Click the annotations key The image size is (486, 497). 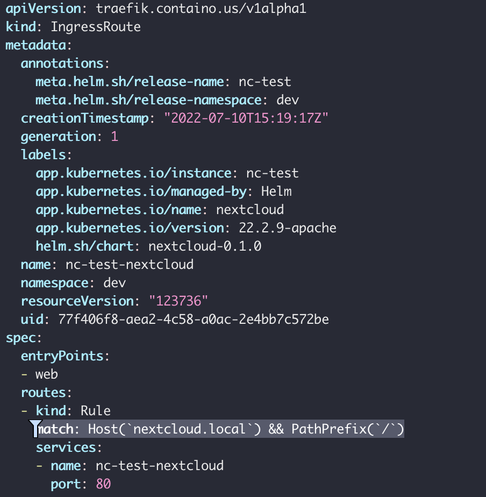pyautogui.click(x=62, y=63)
